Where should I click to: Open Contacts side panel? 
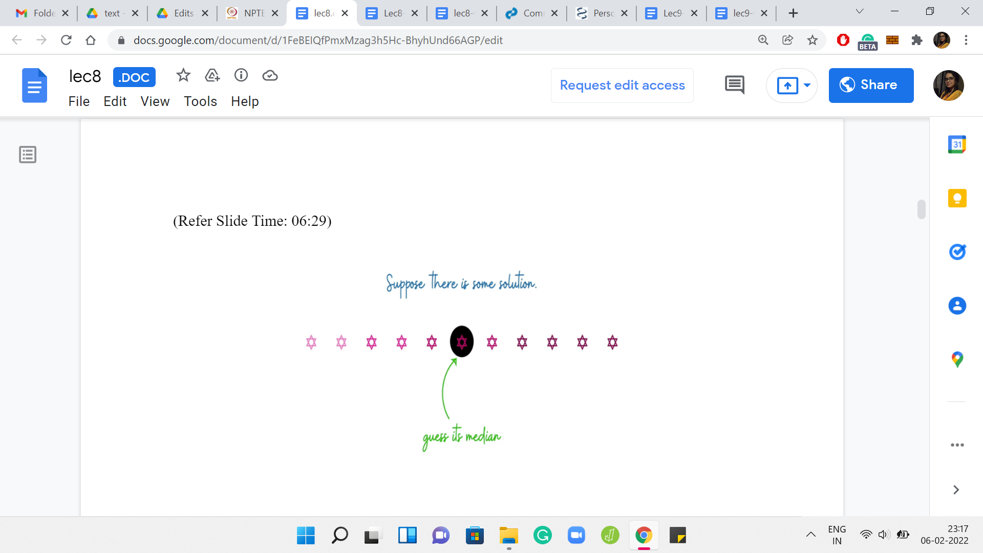pyautogui.click(x=957, y=306)
